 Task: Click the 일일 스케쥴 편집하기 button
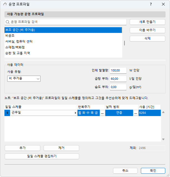42,156
